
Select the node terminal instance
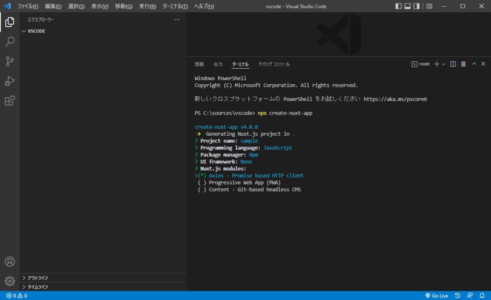tap(421, 64)
